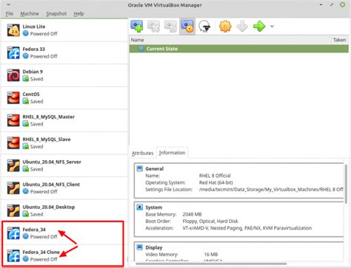Select the Current State snapshot row
This screenshot has width=351, height=268.
tap(239, 49)
